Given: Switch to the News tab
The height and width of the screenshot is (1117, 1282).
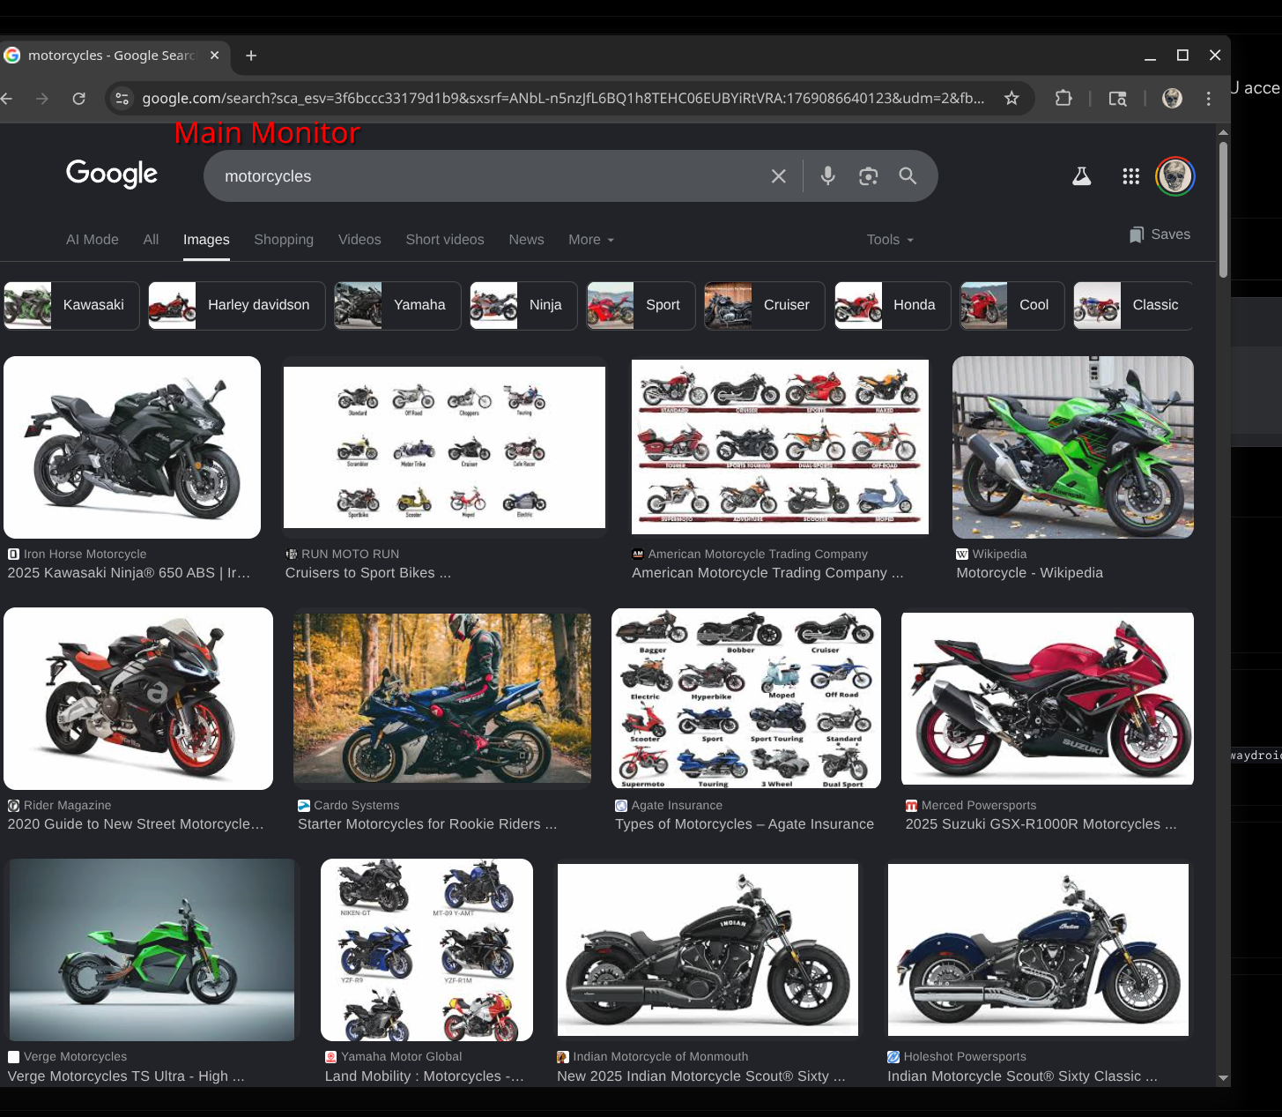Looking at the screenshot, I should (526, 240).
